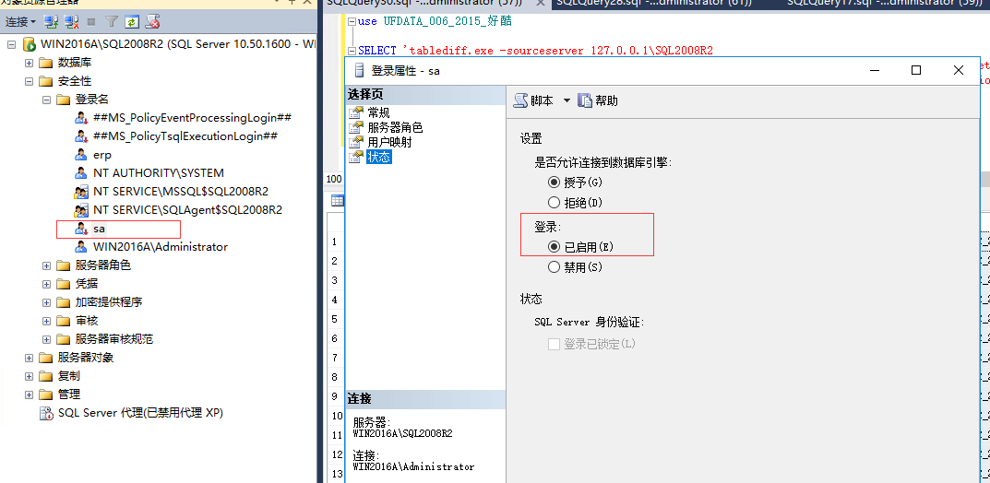The image size is (990, 483).
Task: Click the 用户映射 page icon in 选择页
Action: (x=357, y=143)
